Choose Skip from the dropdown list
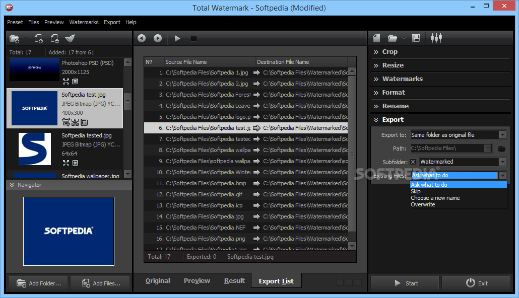519x298 pixels. click(459, 191)
